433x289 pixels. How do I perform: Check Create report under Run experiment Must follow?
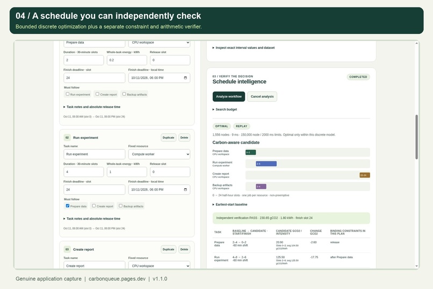pos(94,206)
